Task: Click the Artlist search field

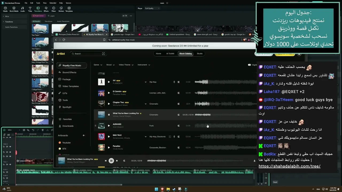Action: point(88,54)
